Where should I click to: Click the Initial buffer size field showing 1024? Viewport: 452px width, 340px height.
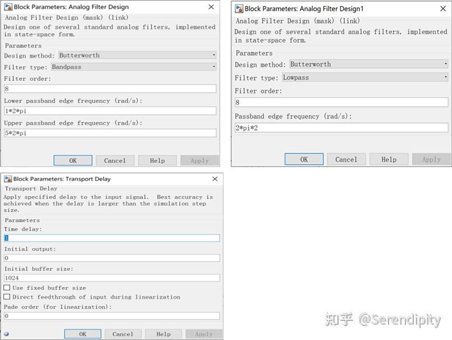(x=110, y=277)
